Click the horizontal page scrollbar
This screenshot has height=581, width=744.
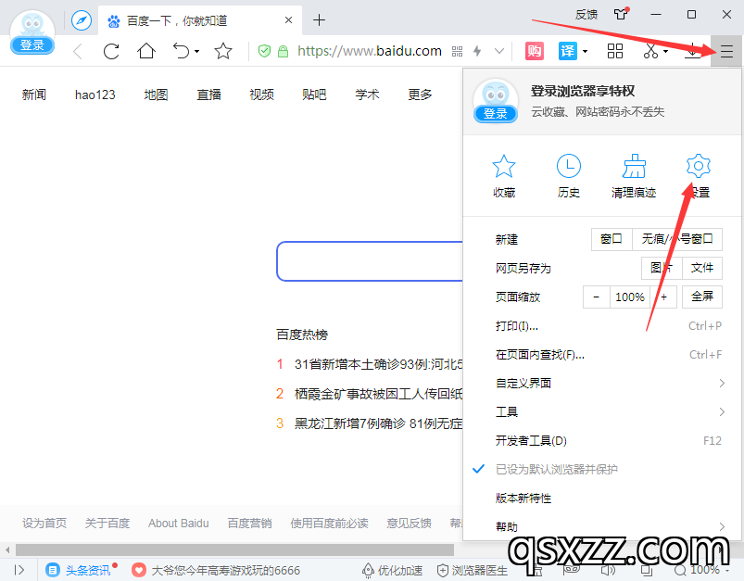pos(234,550)
